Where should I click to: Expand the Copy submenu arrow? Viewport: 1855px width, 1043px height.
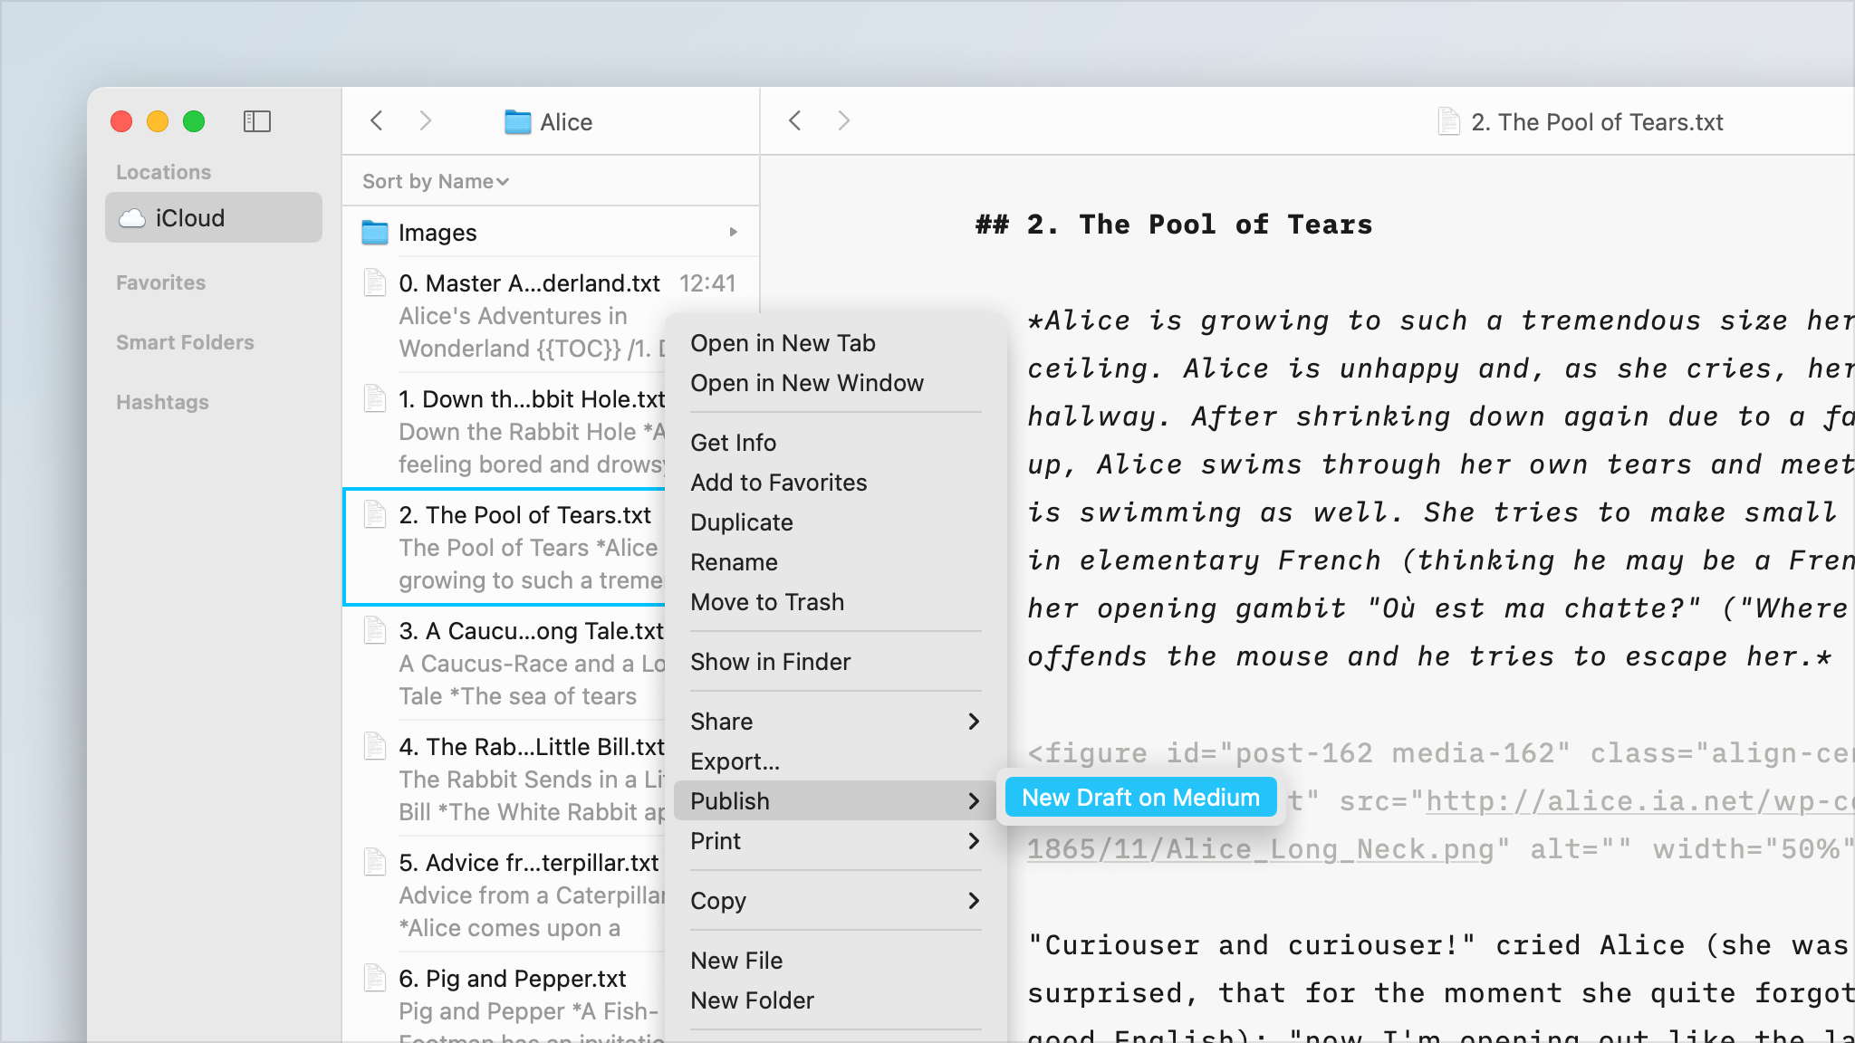[974, 901]
